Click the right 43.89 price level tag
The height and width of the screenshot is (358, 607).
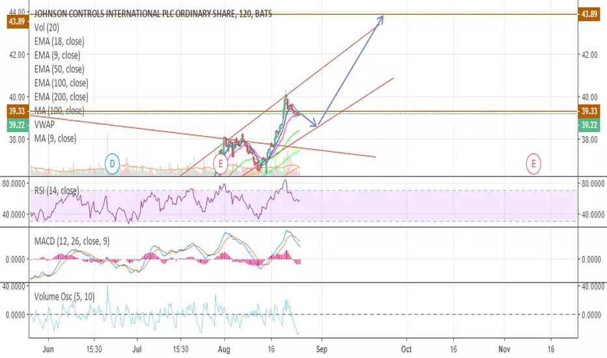coord(589,14)
